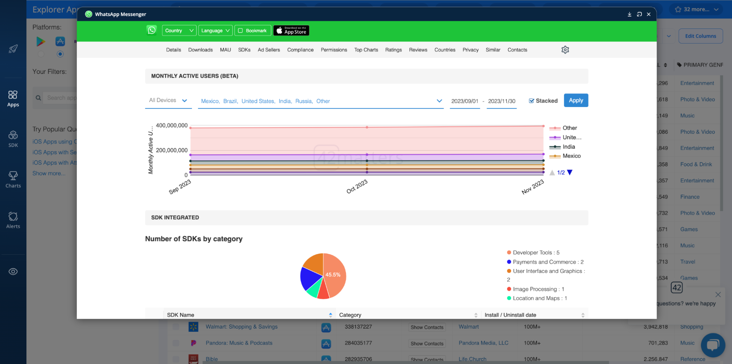Click the Download on App Store button
Image resolution: width=732 pixels, height=364 pixels.
(291, 31)
